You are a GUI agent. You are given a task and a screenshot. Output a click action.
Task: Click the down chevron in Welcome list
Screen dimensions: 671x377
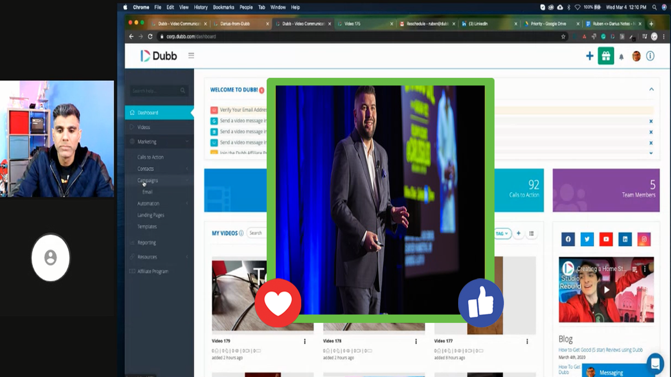pyautogui.click(x=651, y=153)
